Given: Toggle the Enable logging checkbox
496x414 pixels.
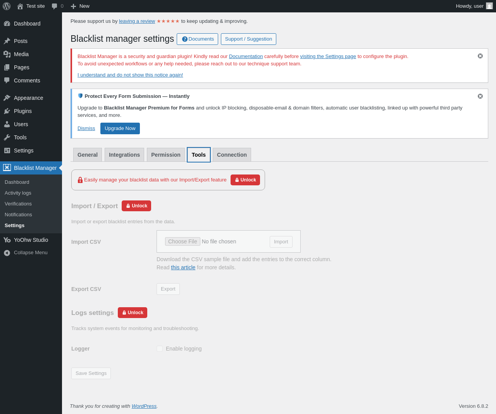Looking at the screenshot, I should tap(160, 349).
